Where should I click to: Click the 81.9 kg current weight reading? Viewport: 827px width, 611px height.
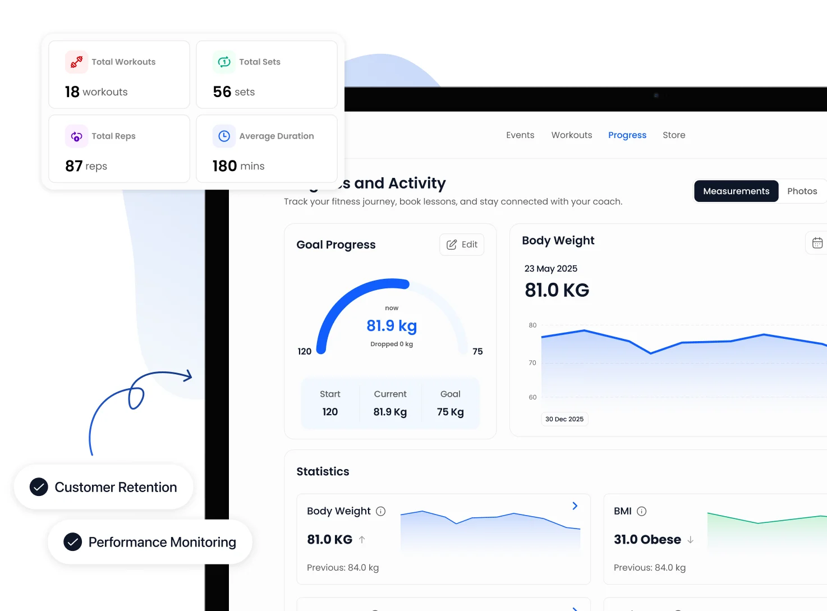click(x=392, y=326)
